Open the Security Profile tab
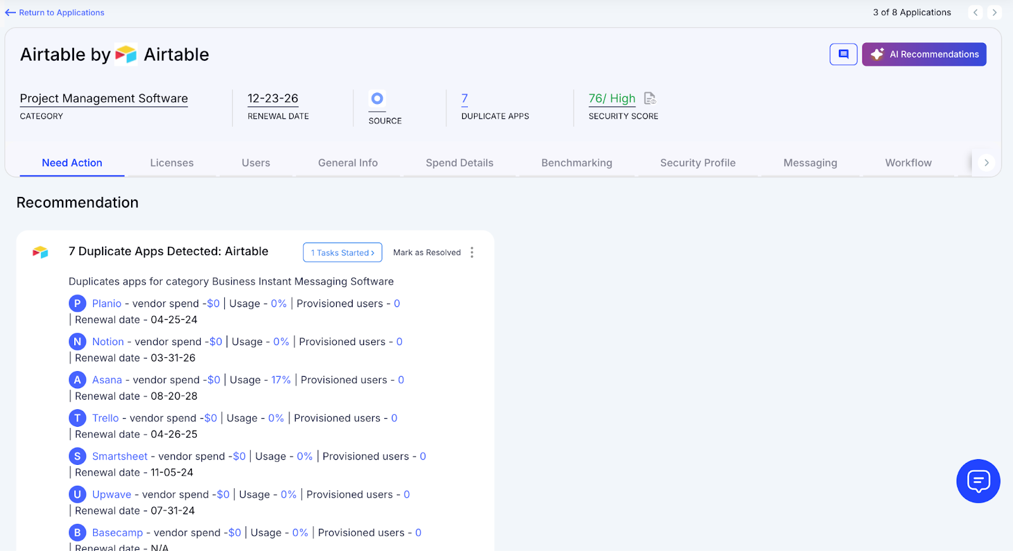The width and height of the screenshot is (1013, 551). (x=698, y=163)
